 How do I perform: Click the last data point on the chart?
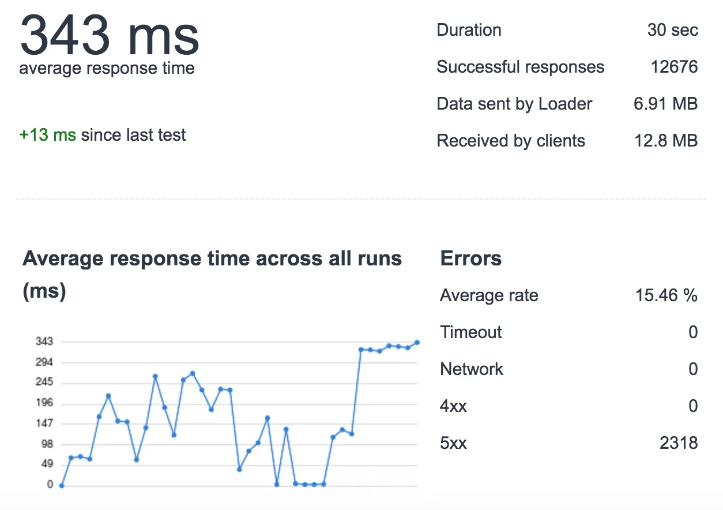(x=417, y=343)
